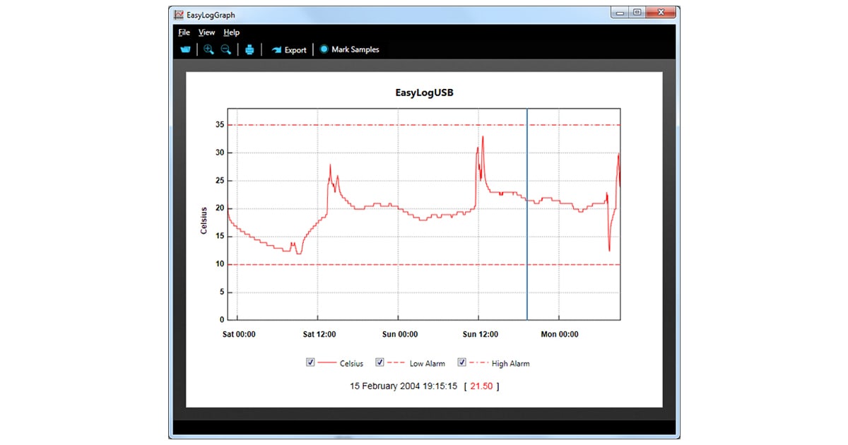
Task: Print the graph with the printer icon
Action: pyautogui.click(x=249, y=49)
